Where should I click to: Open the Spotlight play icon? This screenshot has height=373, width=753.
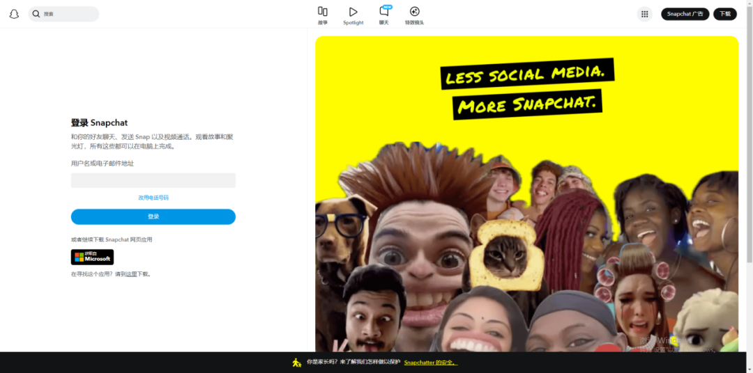coord(353,12)
